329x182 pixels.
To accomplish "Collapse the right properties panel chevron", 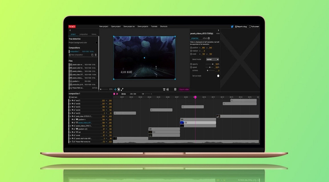I will coord(218,31).
